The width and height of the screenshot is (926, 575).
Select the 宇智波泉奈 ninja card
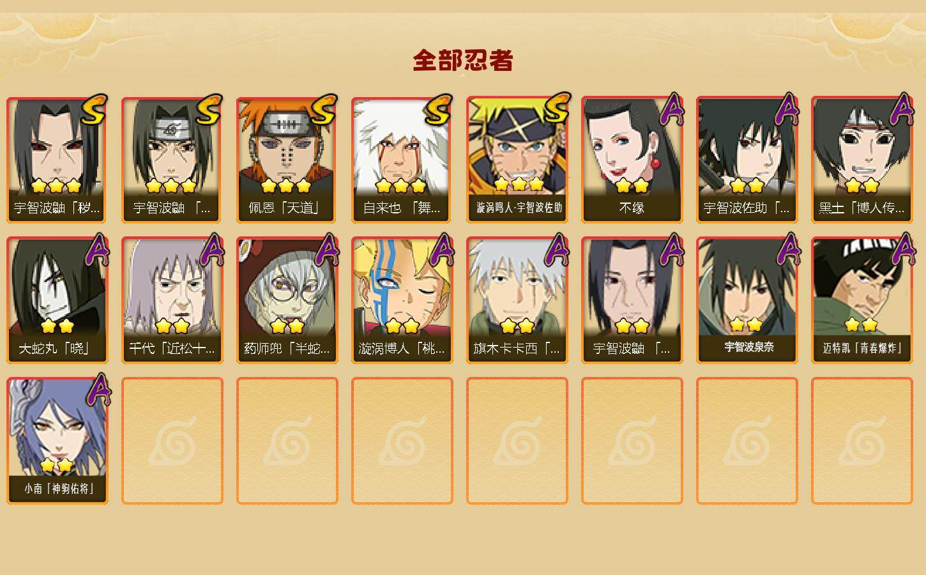tap(747, 300)
